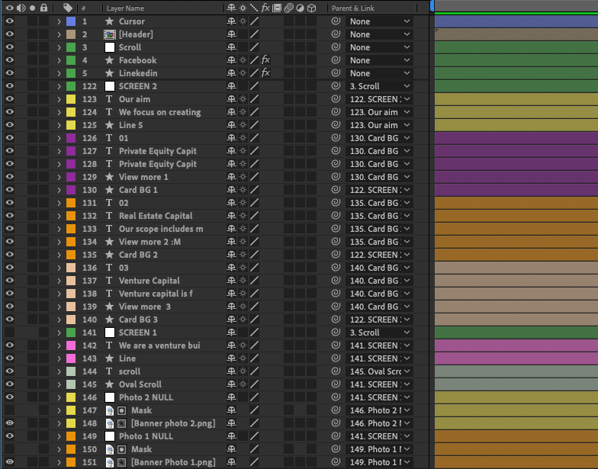
Task: Click the parent pick whip for Cursor layer
Action: pos(336,21)
